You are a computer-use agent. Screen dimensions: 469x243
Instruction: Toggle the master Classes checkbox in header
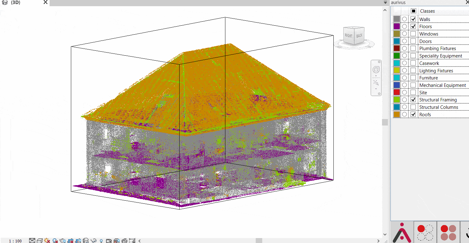(414, 11)
